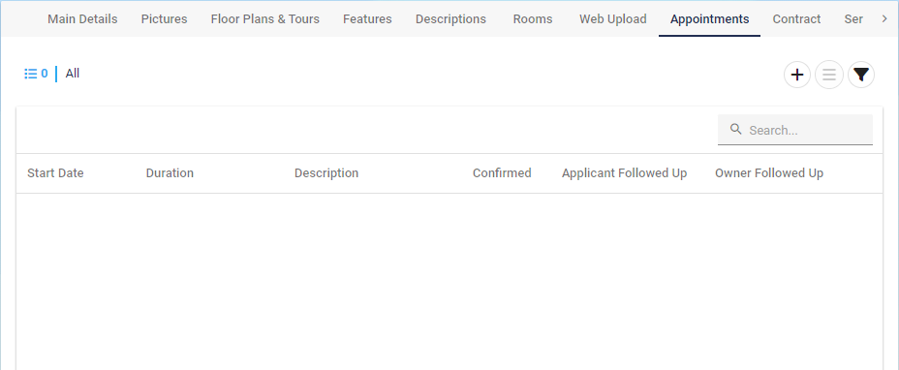Click the list count icon showing 0
899x370 pixels.
[36, 74]
